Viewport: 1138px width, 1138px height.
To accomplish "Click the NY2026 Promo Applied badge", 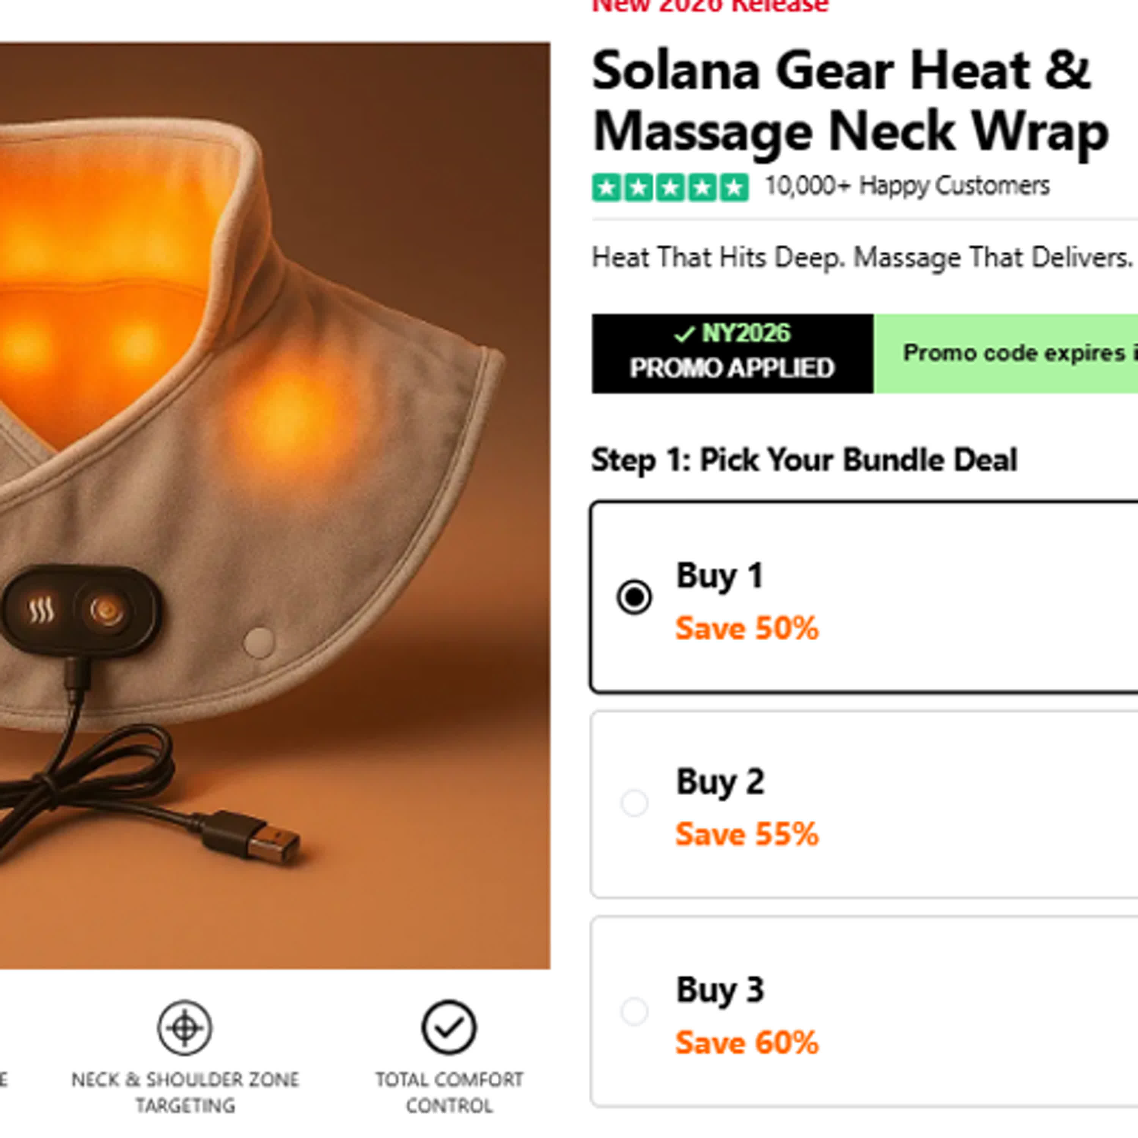I will coord(732,354).
